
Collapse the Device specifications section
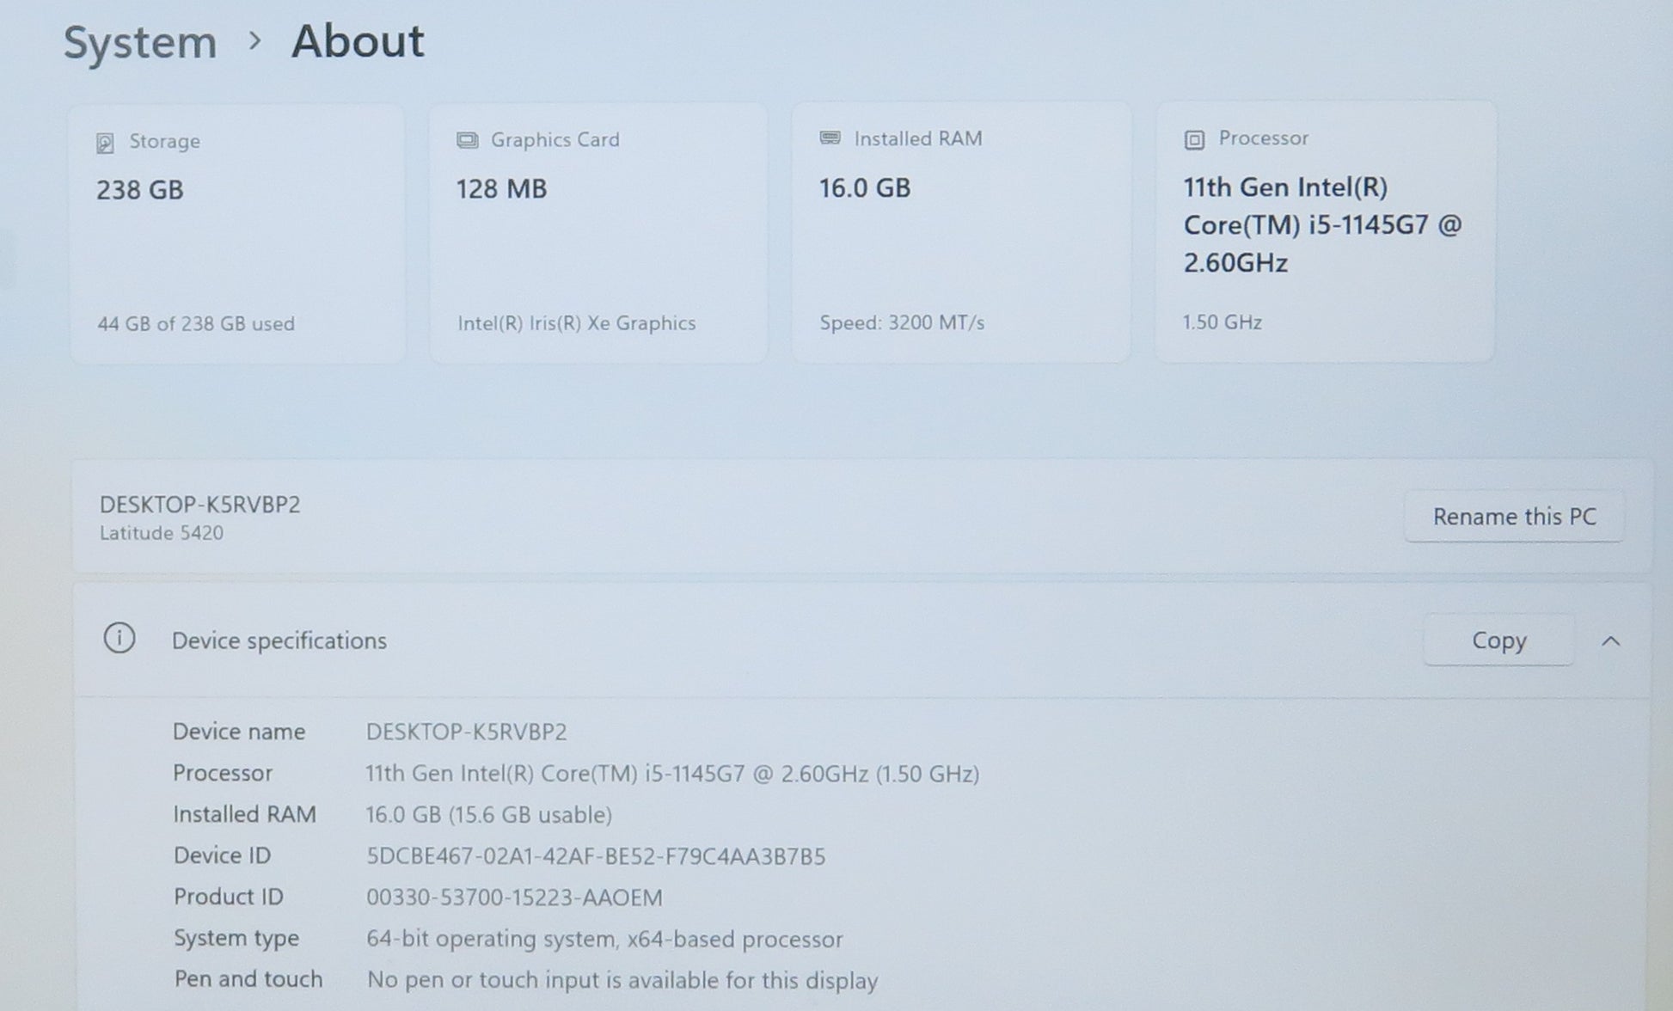[x=1610, y=641]
